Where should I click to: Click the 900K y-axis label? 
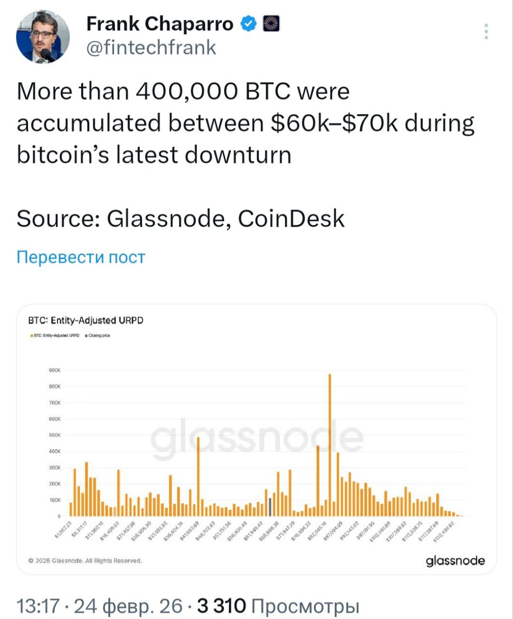(x=54, y=370)
